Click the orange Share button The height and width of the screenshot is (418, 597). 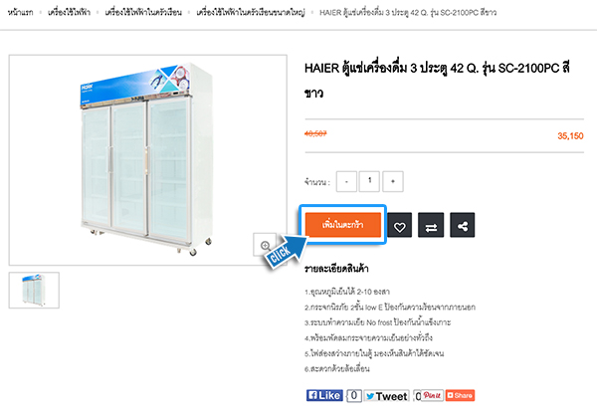[x=460, y=395]
